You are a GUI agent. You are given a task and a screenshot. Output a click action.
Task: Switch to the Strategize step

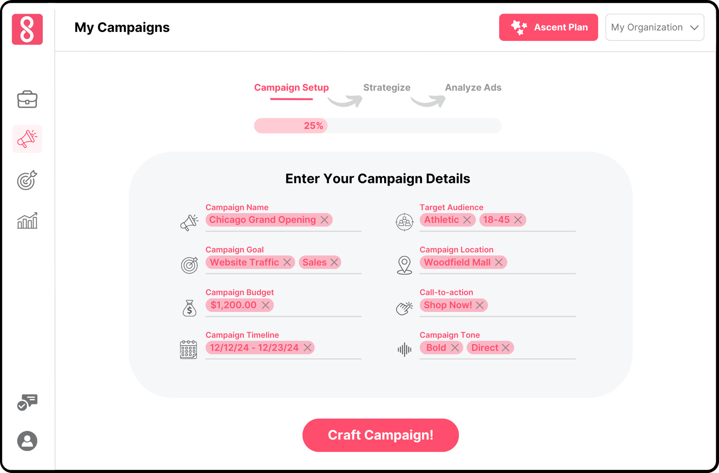386,87
